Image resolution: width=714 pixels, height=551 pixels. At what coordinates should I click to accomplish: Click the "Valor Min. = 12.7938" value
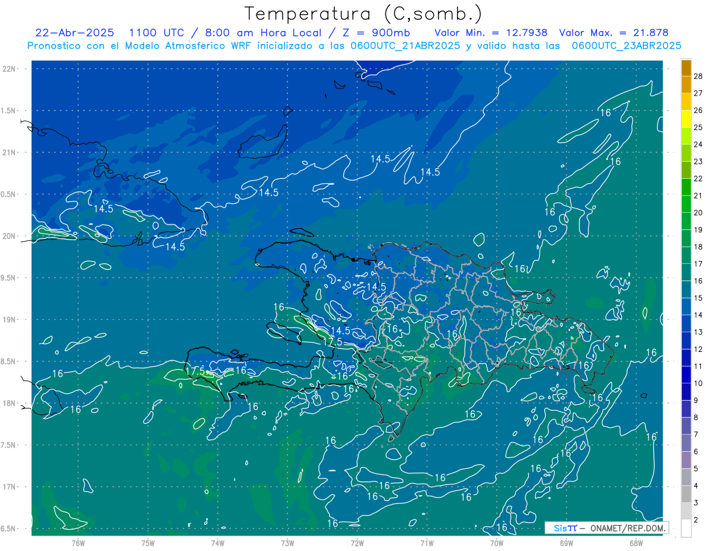tap(491, 33)
